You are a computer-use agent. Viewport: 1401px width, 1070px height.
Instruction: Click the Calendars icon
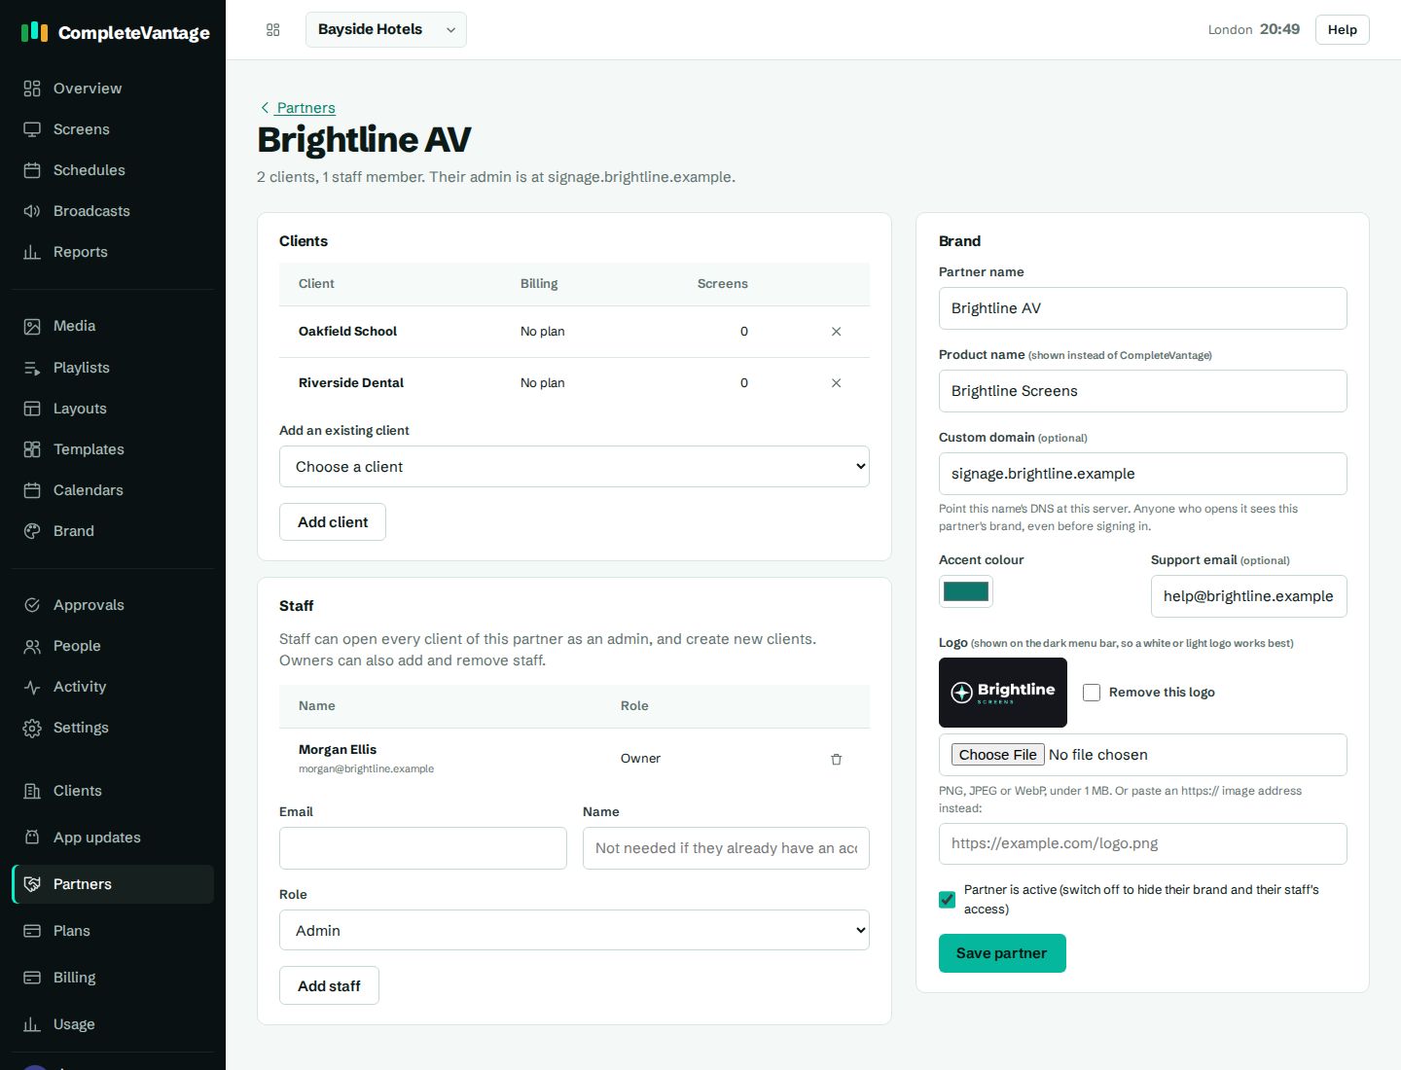pyautogui.click(x=32, y=490)
